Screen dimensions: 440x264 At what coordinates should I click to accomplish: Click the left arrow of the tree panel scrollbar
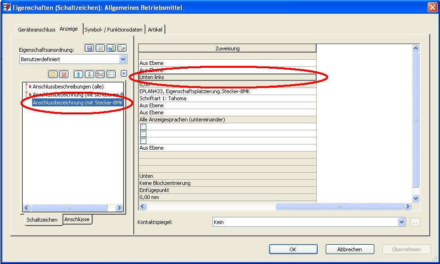click(x=26, y=208)
